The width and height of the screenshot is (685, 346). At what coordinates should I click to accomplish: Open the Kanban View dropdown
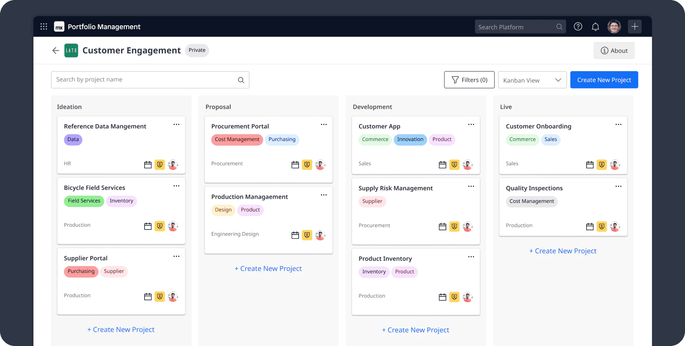click(x=532, y=80)
